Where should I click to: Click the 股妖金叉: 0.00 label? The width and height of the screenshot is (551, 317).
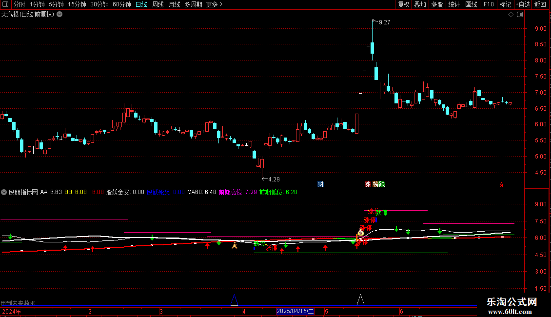coord(125,192)
